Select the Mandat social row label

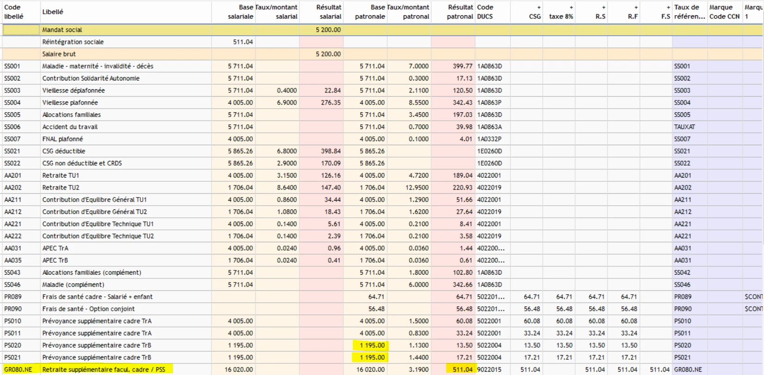click(62, 30)
